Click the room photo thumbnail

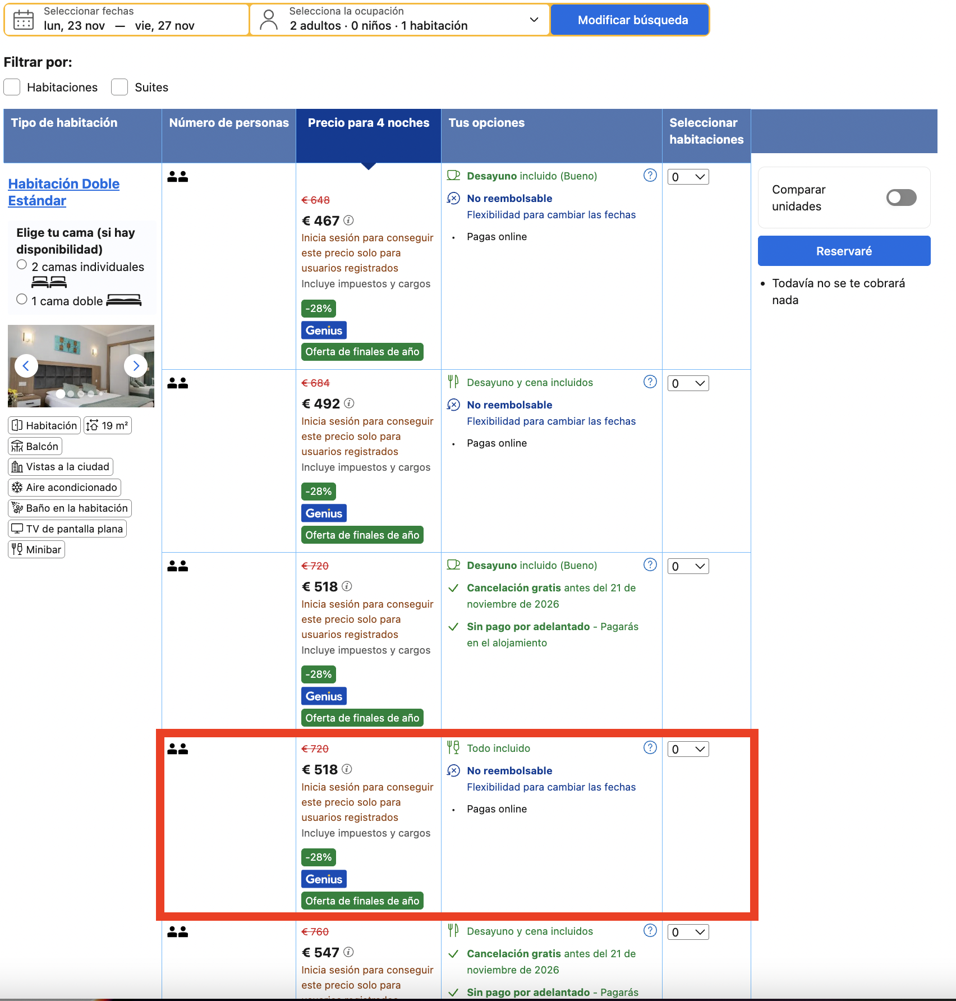[x=81, y=366]
